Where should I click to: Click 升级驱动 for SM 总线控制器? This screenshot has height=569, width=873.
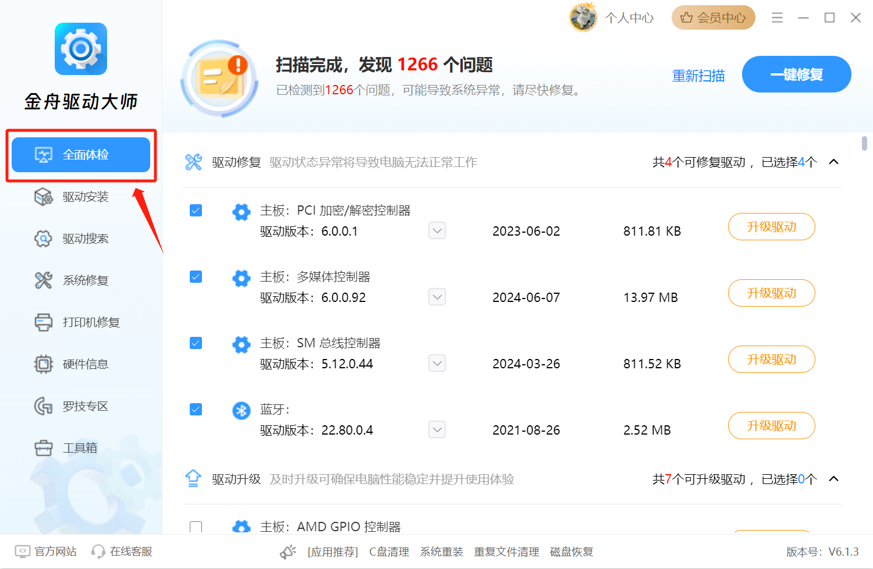pyautogui.click(x=772, y=360)
